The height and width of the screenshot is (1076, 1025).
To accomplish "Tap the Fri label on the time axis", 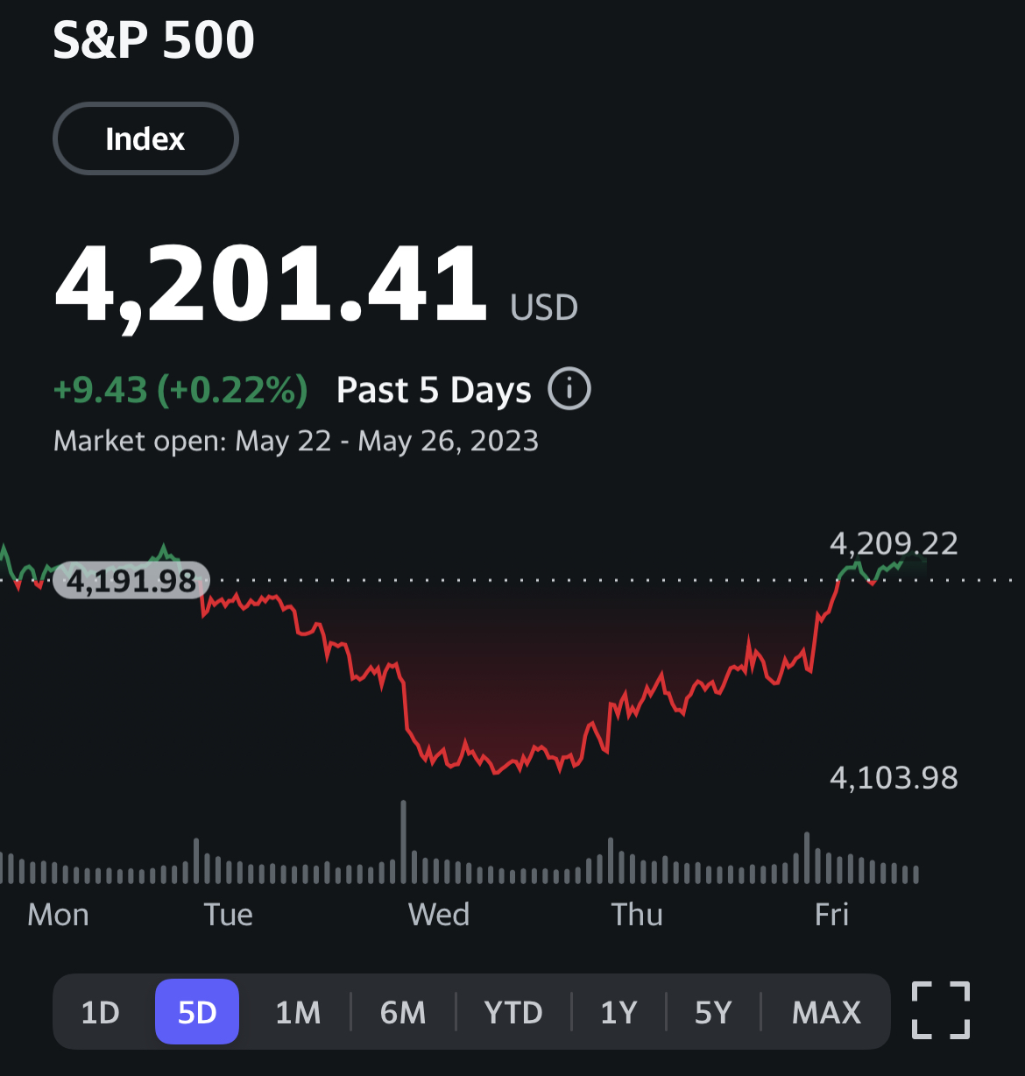I will click(x=831, y=914).
